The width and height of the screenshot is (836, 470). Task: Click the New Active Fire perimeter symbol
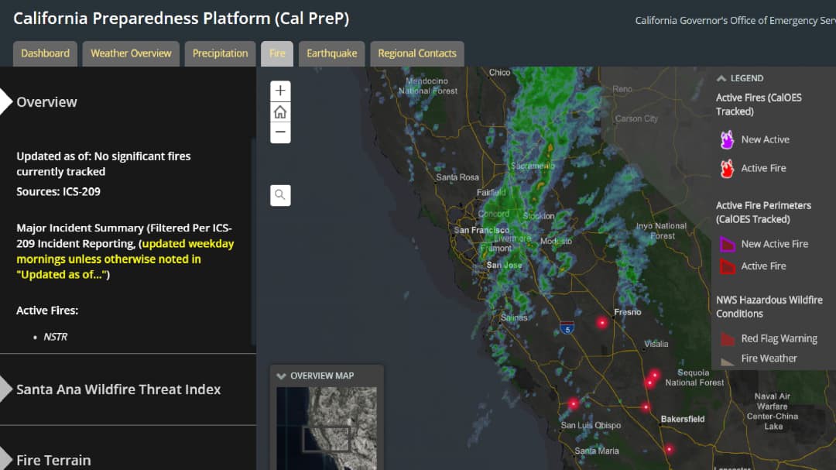click(727, 245)
